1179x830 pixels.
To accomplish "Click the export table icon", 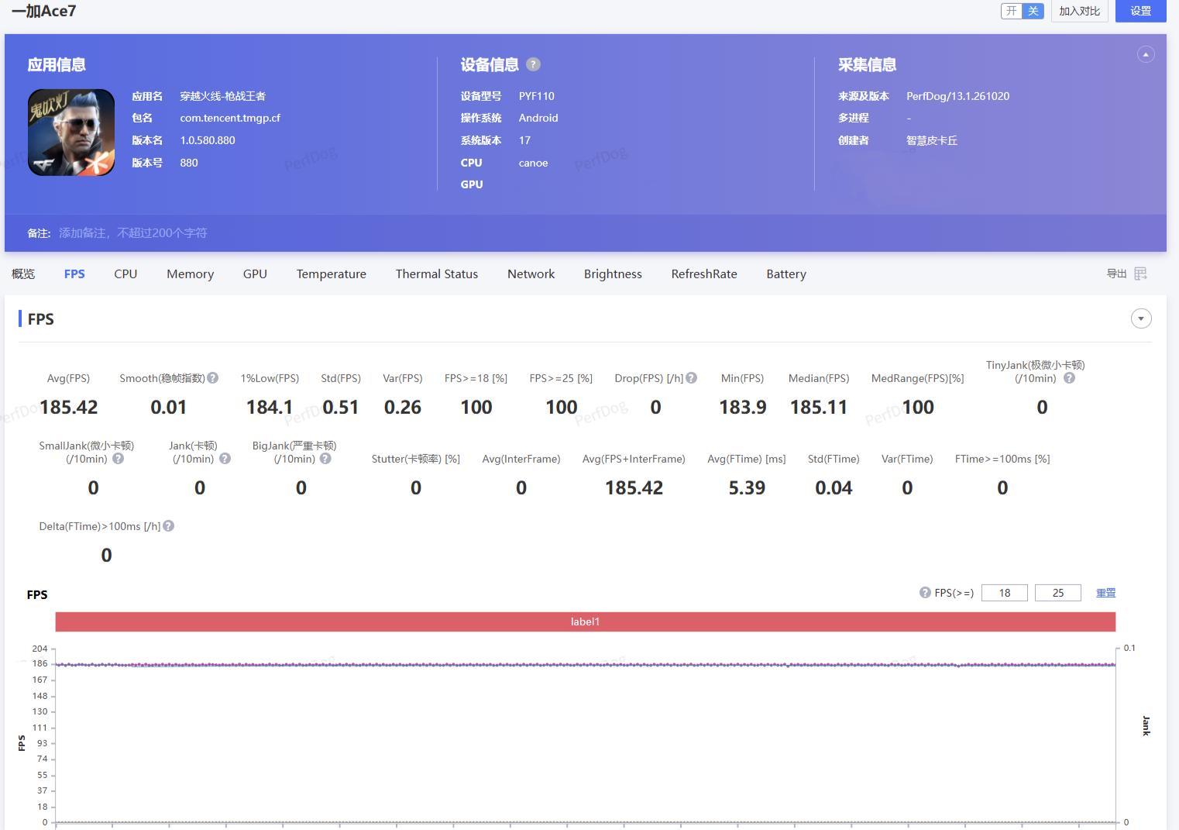I will (1140, 274).
